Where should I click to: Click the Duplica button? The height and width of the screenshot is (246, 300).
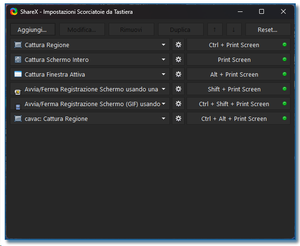[x=180, y=30]
